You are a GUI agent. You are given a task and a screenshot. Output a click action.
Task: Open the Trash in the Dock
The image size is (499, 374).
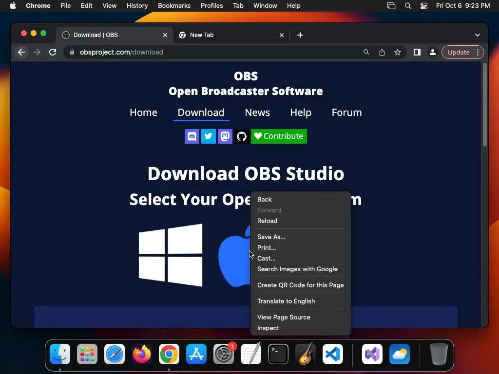pos(439,354)
